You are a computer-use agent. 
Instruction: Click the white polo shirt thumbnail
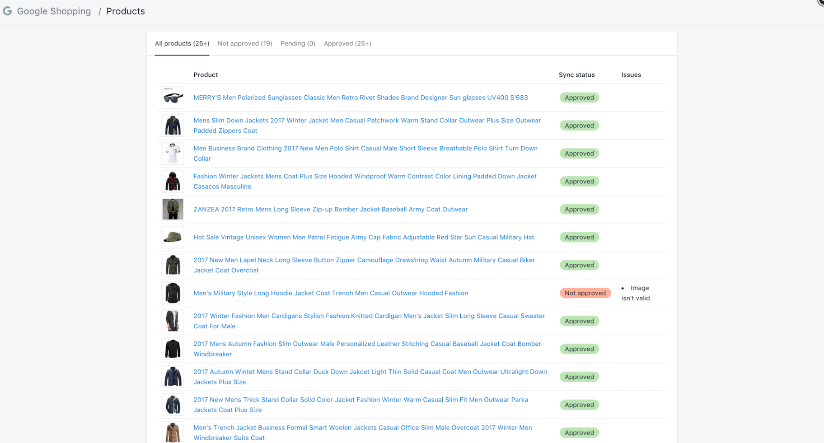click(173, 154)
